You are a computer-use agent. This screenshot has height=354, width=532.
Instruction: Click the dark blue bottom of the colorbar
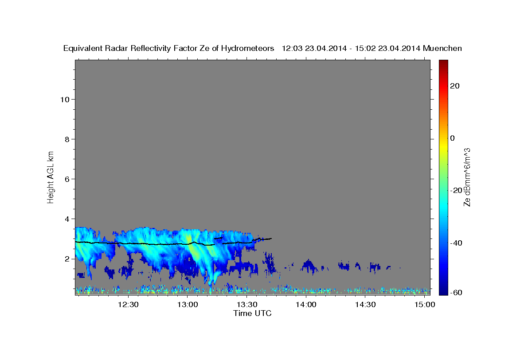click(x=443, y=290)
